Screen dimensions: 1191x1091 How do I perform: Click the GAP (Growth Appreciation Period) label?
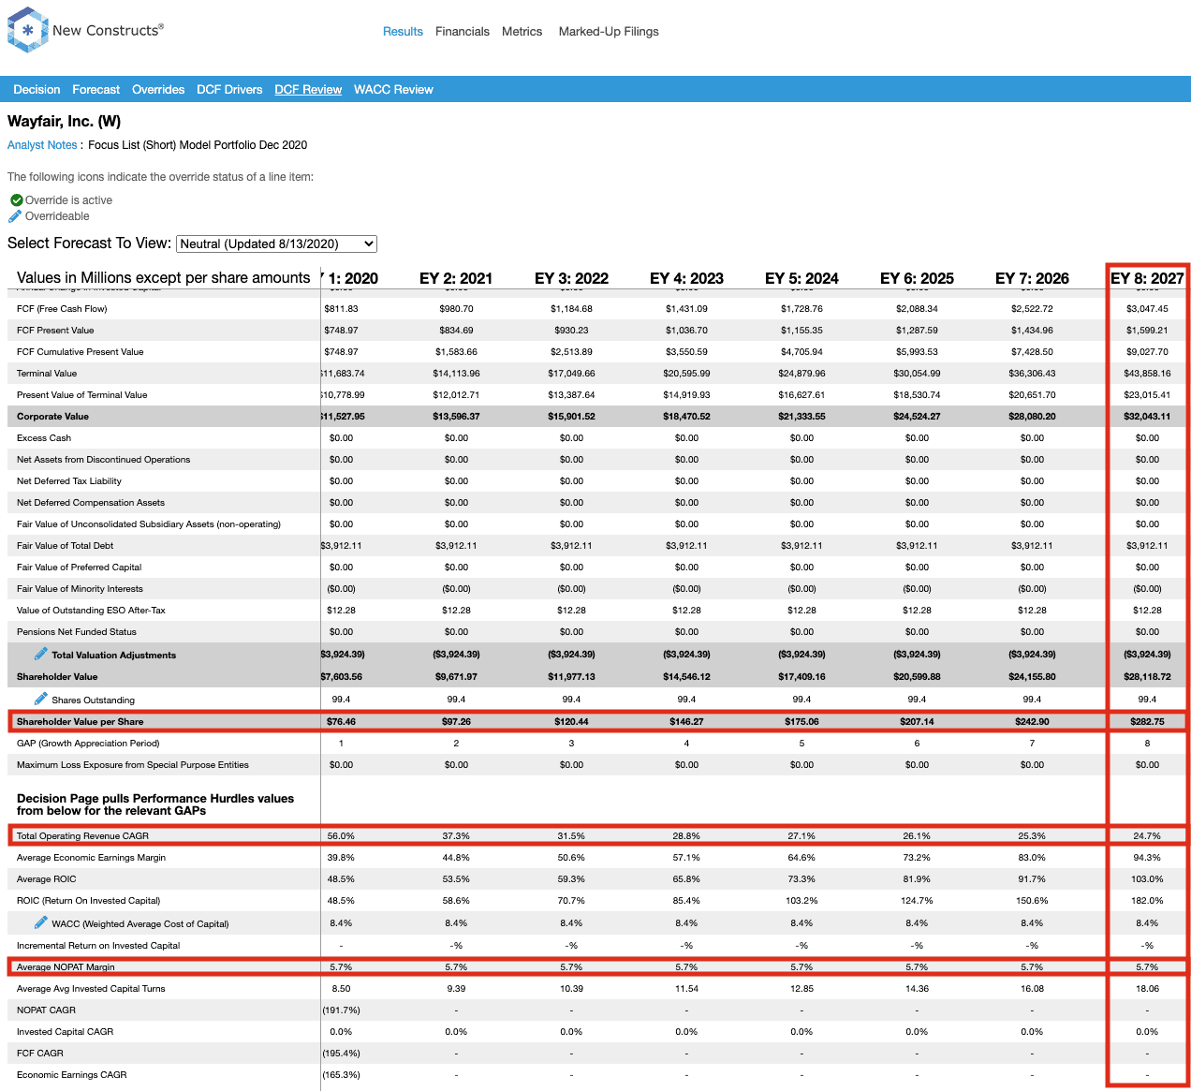pyautogui.click(x=88, y=744)
